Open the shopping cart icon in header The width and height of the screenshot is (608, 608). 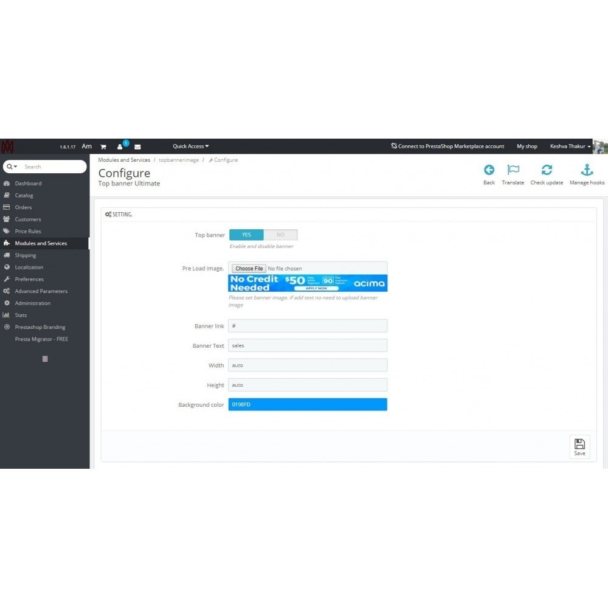tap(103, 147)
